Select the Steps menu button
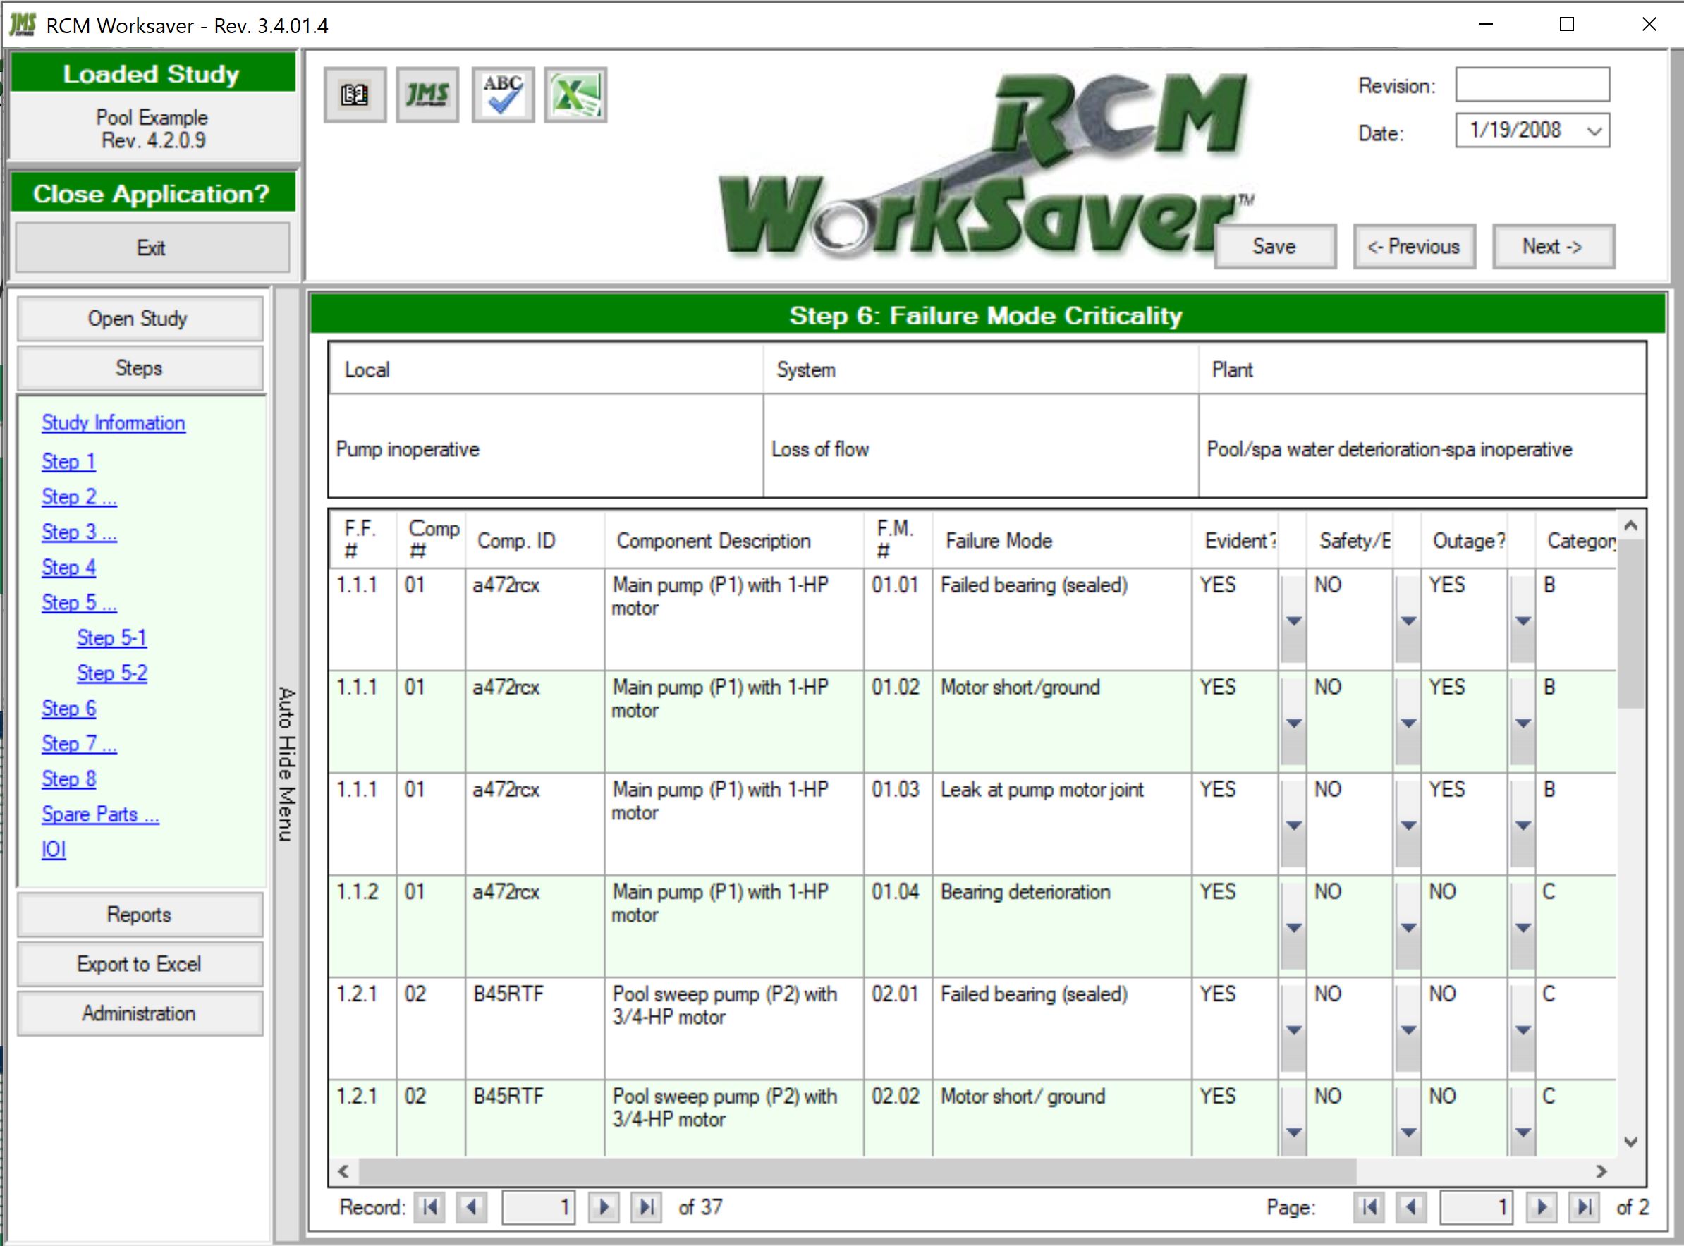1684x1246 pixels. pyautogui.click(x=140, y=368)
